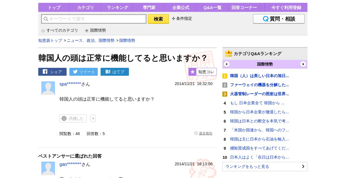Click the 回答数：5 text
This screenshot has width=340, height=178.
96,134
